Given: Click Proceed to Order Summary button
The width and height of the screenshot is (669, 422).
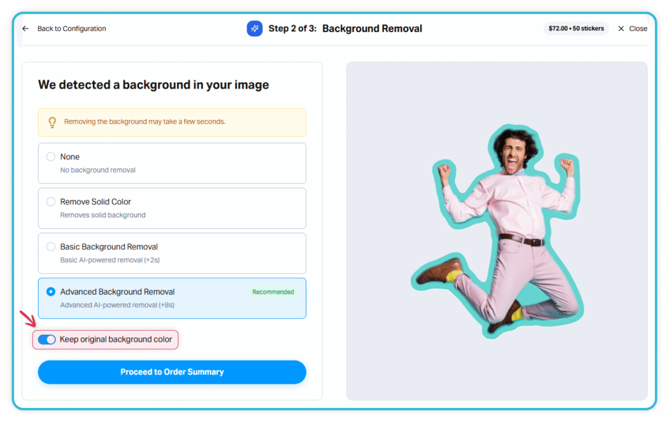Looking at the screenshot, I should click(x=172, y=372).
